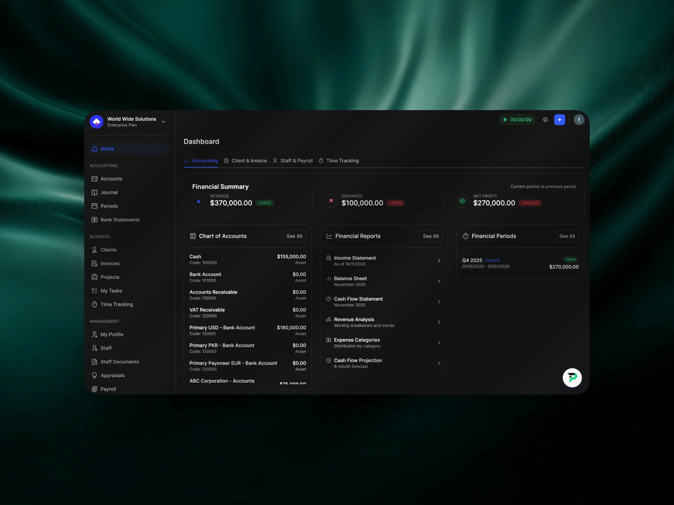The height and width of the screenshot is (505, 674).
Task: Open the Payroll section icon
Action: (x=94, y=389)
